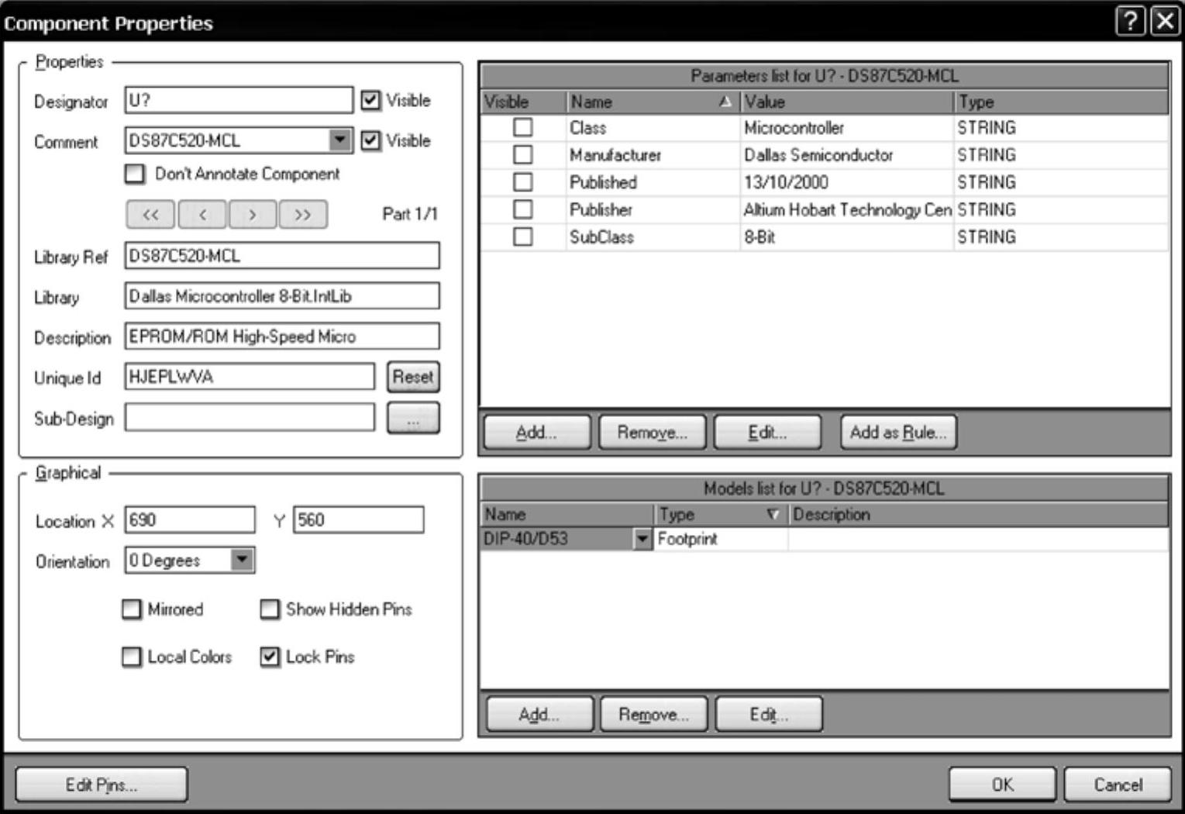
Task: Close the dialog with X button
Action: [1165, 21]
